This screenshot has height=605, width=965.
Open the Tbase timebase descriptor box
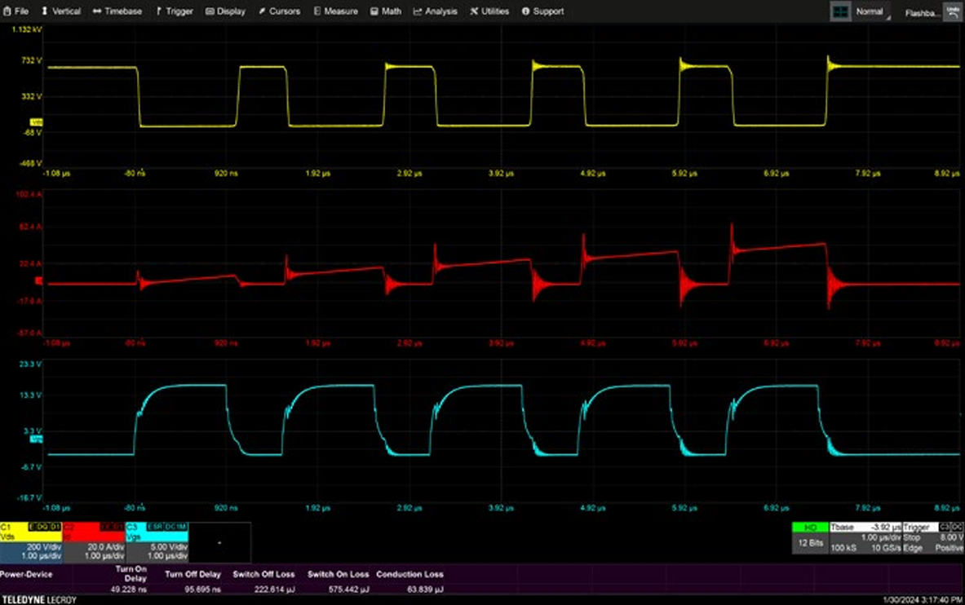point(865,538)
